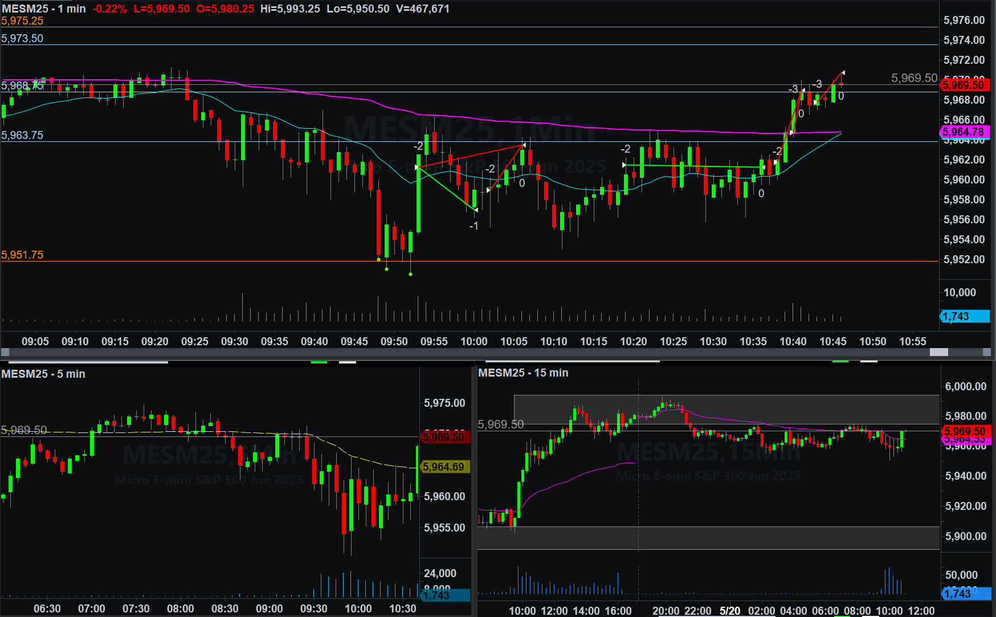Click the white arrow marker atop the latest swing line
Image resolution: width=996 pixels, height=617 pixels.
click(843, 72)
